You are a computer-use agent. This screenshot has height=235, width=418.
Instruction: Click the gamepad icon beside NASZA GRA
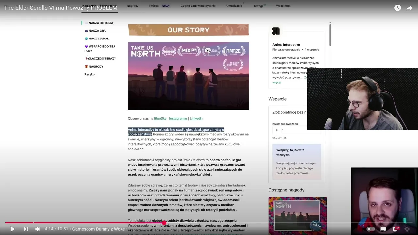coord(86,31)
